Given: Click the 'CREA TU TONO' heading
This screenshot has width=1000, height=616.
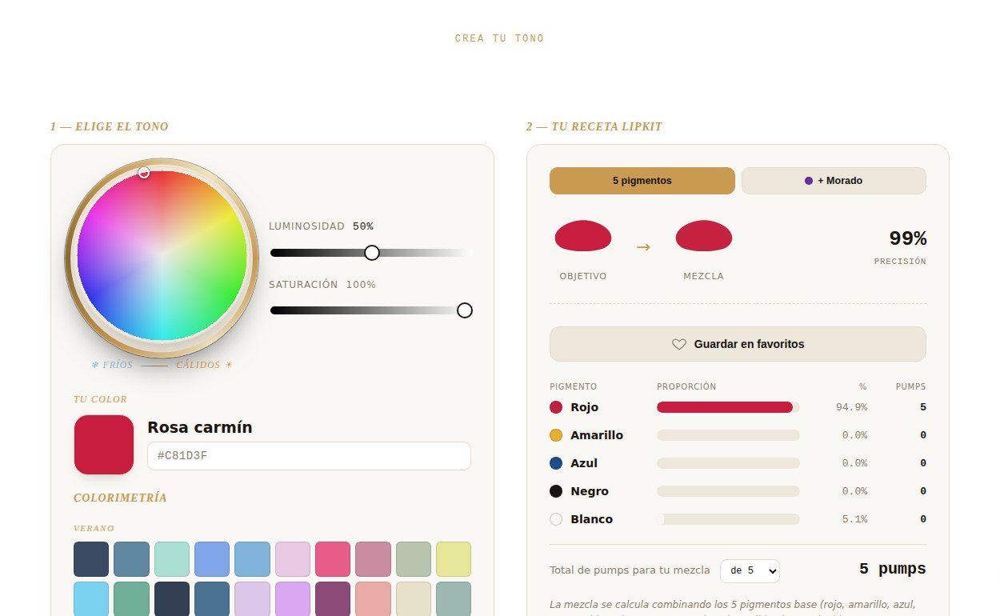Looking at the screenshot, I should [500, 38].
